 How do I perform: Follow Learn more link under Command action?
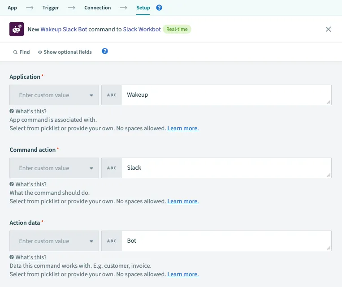coord(183,201)
